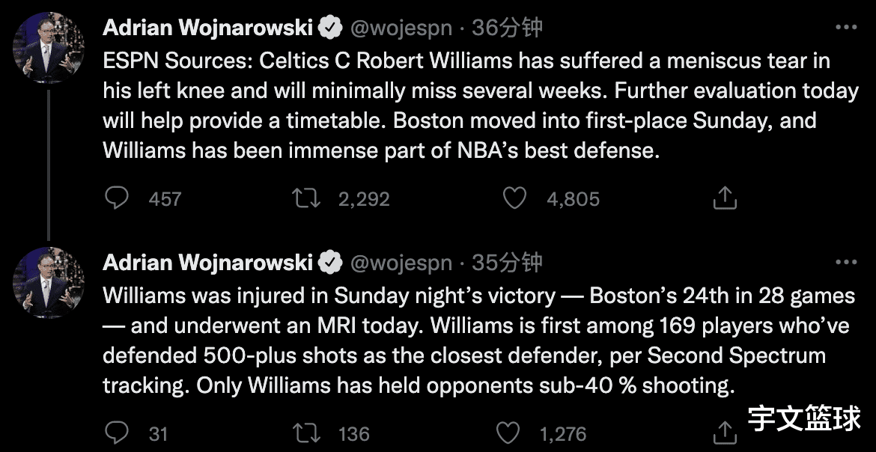Like the second tweet with 1,276 likes
The image size is (876, 452).
coord(508,433)
